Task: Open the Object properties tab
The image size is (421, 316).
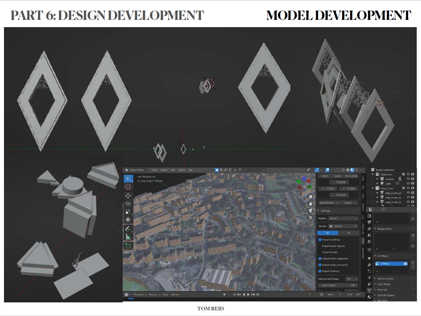Action: click(x=369, y=258)
